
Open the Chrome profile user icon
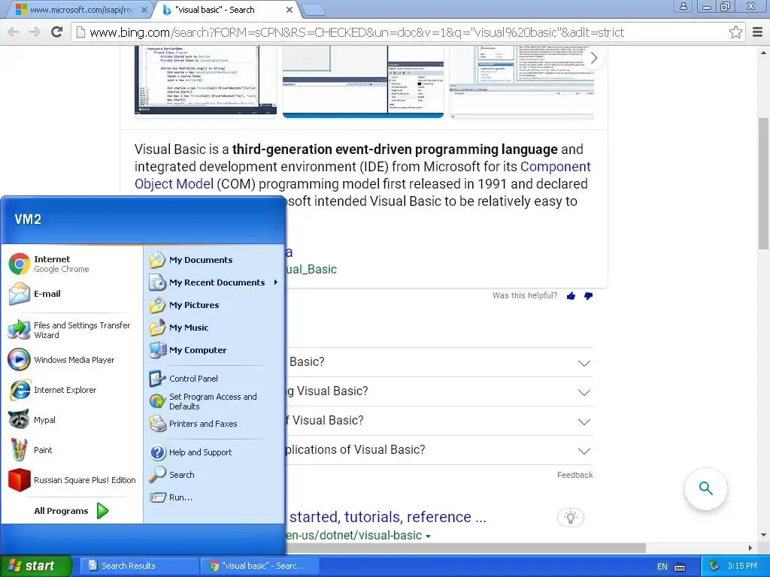click(683, 6)
